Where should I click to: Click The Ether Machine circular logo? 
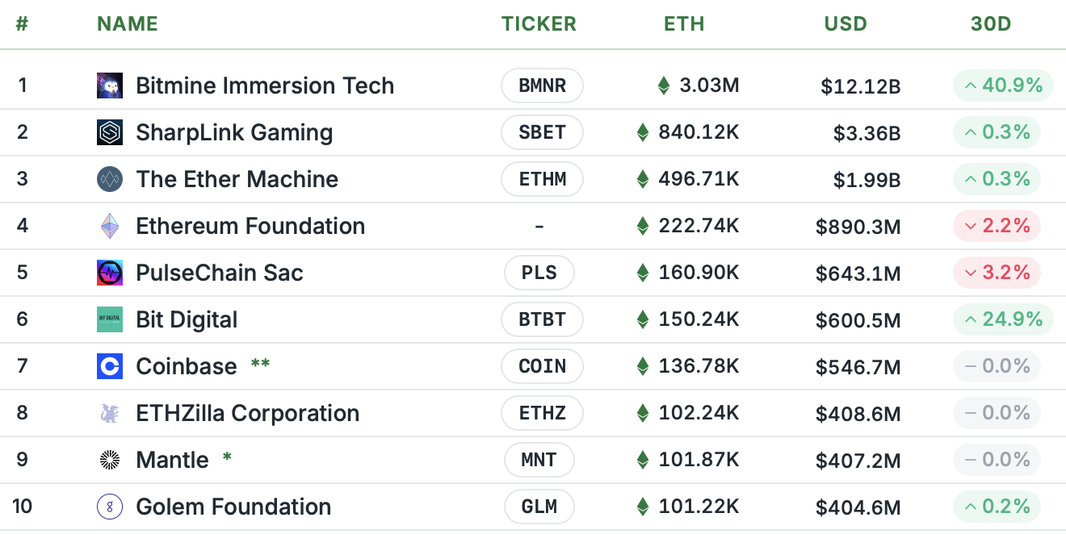[109, 179]
